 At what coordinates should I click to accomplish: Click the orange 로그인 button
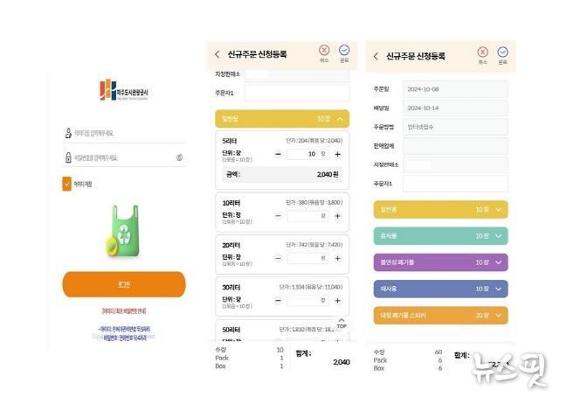coord(123,284)
